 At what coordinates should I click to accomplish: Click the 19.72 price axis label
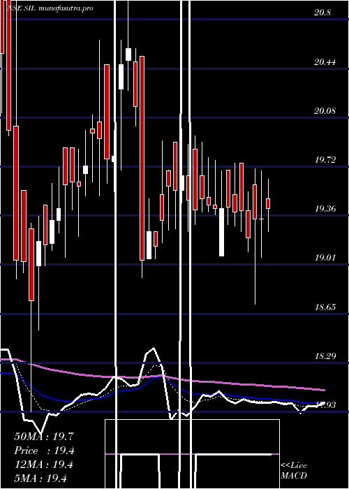point(325,160)
